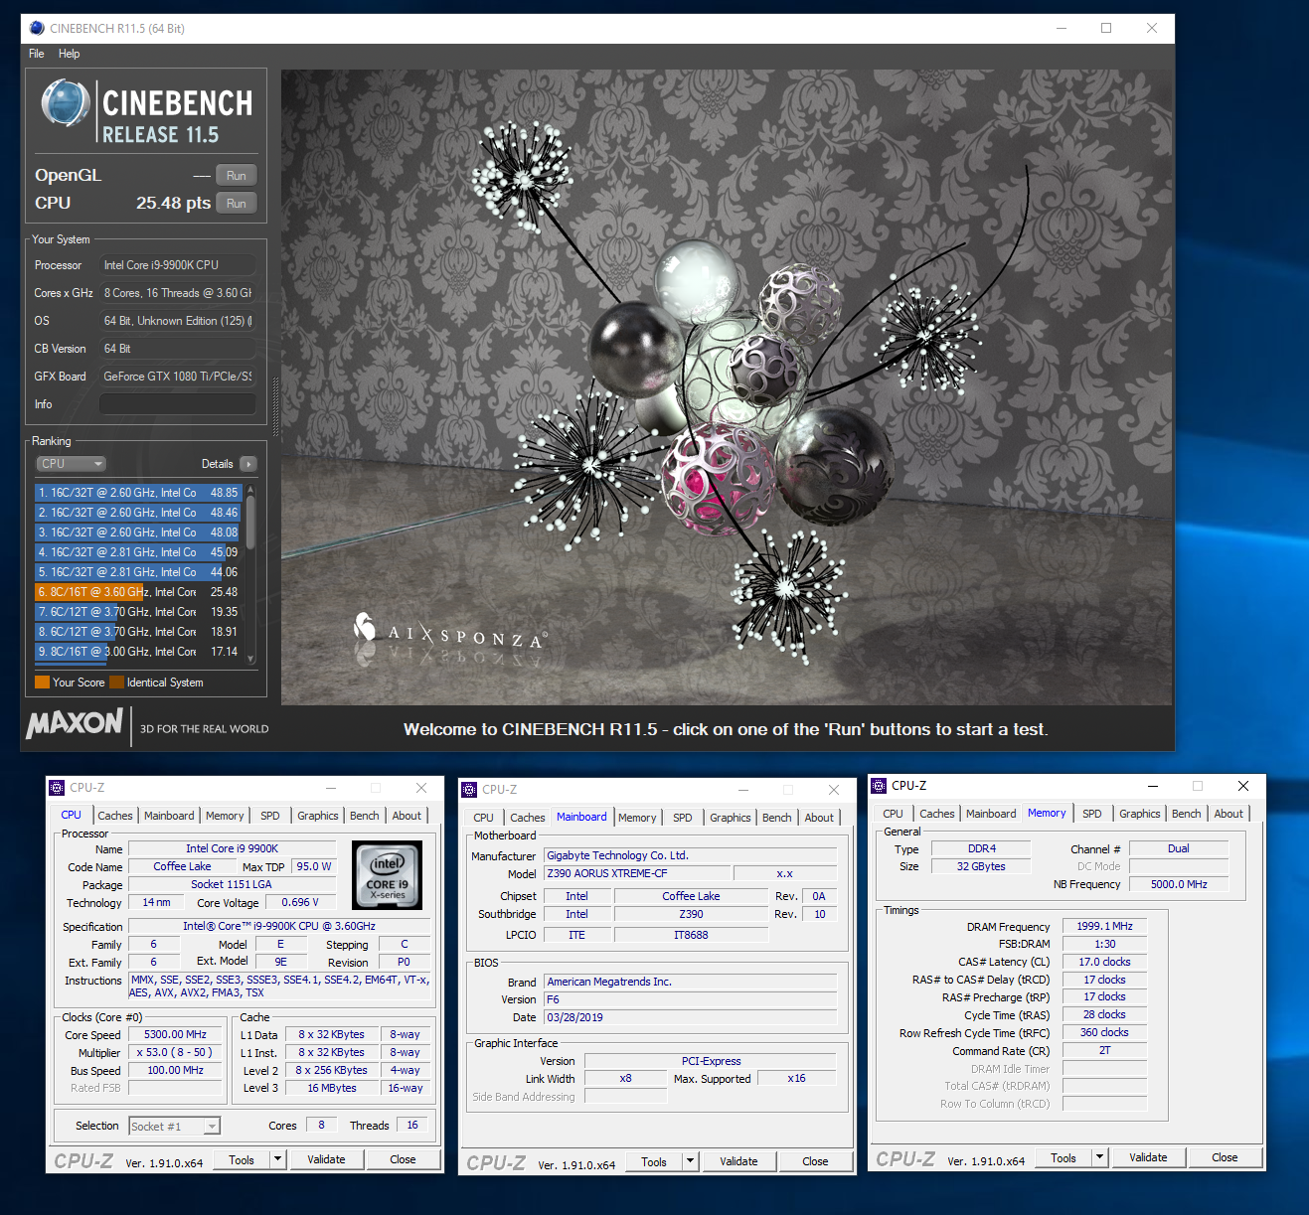Screen dimensions: 1309x1215
Task: Click Tools button in middle CPU-Z window
Action: (x=654, y=1161)
